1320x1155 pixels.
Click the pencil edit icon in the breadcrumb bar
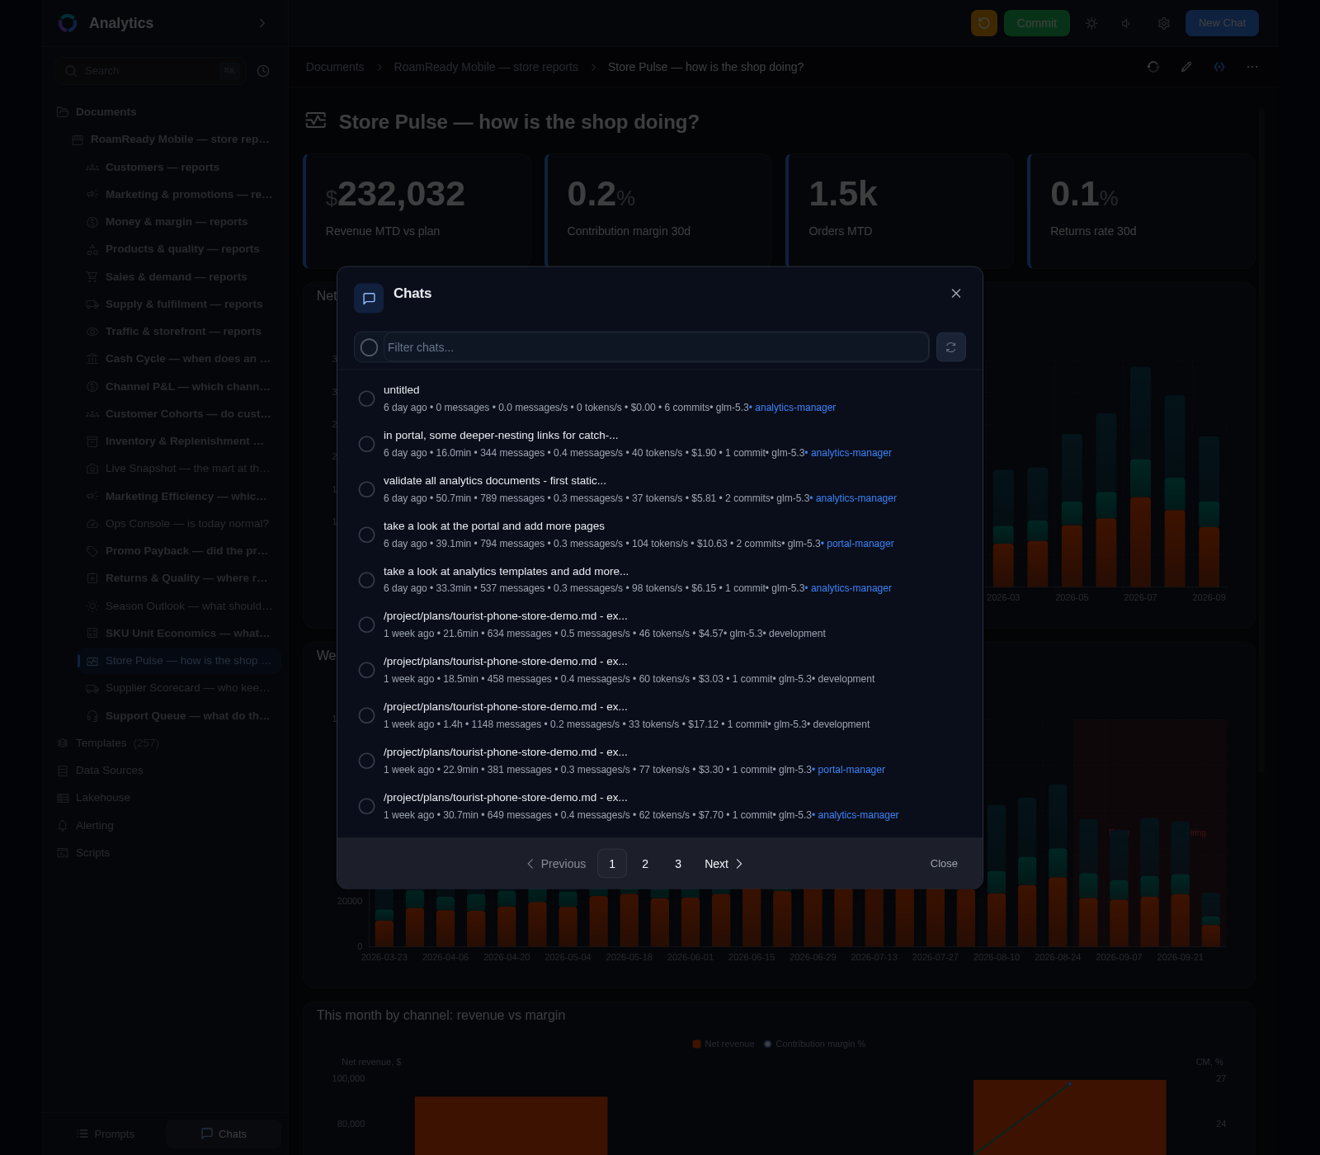tap(1186, 67)
